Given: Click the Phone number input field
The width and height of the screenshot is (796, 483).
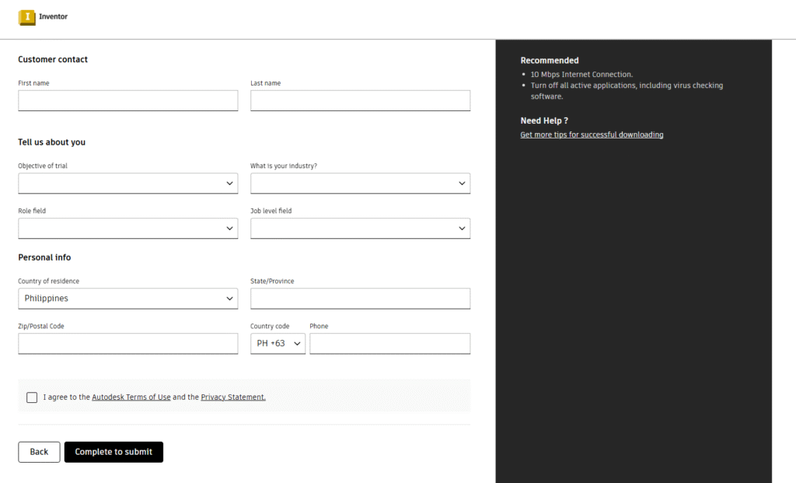Looking at the screenshot, I should (x=389, y=344).
